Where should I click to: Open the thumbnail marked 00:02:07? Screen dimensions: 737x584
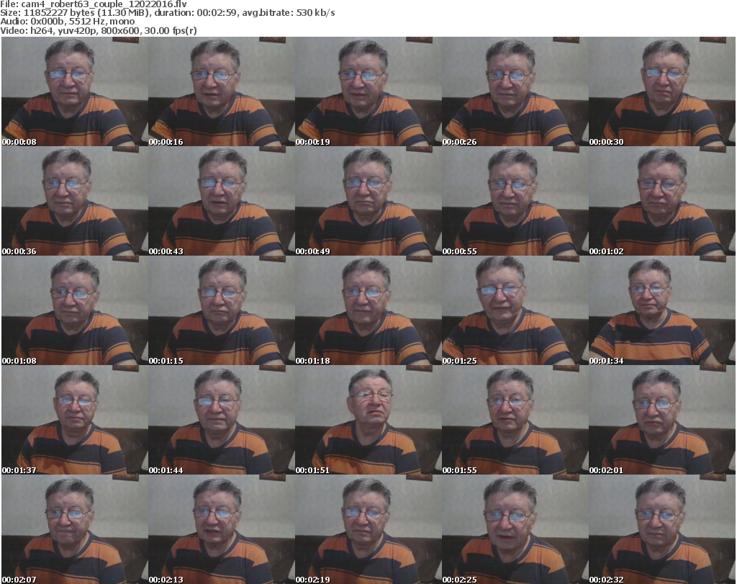[x=75, y=529]
